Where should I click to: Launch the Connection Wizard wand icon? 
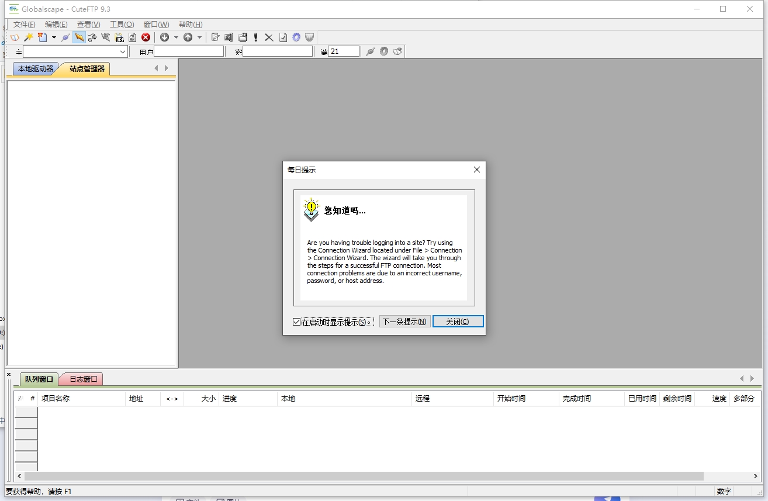point(28,37)
